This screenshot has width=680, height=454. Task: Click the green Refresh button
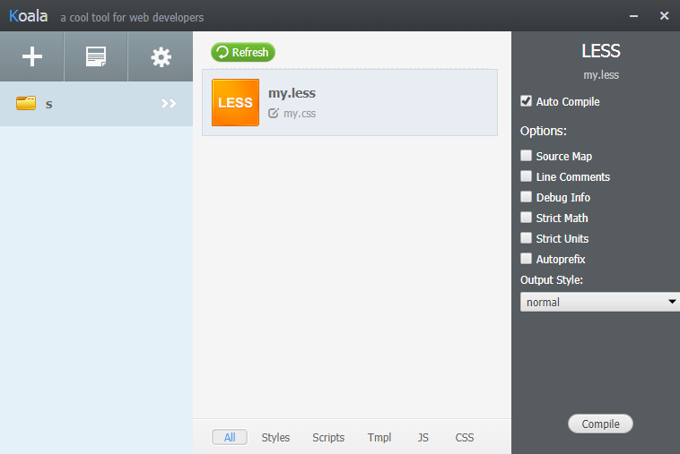coord(243,52)
